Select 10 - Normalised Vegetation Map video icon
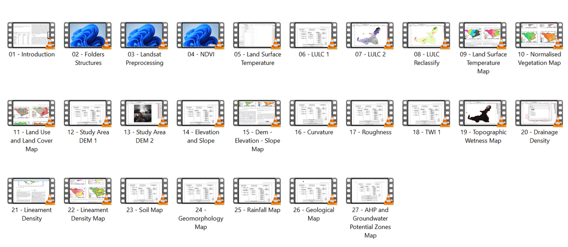The image size is (568, 247). (x=539, y=35)
